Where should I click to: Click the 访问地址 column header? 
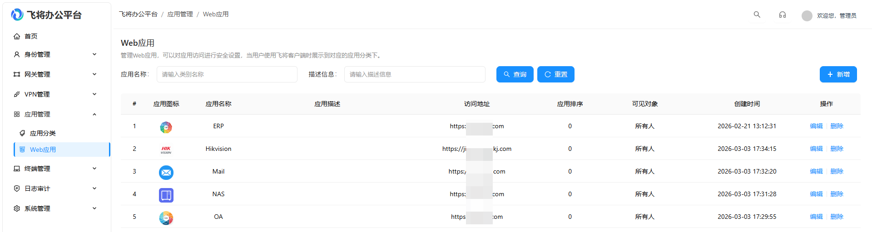(x=477, y=104)
